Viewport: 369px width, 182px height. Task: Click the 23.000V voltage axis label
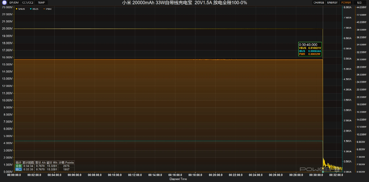(7, 7)
